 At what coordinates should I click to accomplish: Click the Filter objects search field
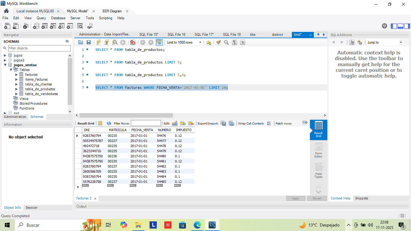pos(39,48)
